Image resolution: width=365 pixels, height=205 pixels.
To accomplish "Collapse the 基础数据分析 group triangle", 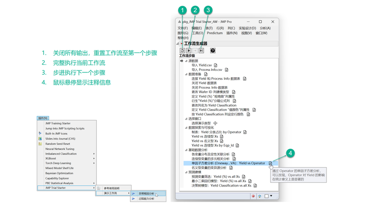I will [186, 150].
